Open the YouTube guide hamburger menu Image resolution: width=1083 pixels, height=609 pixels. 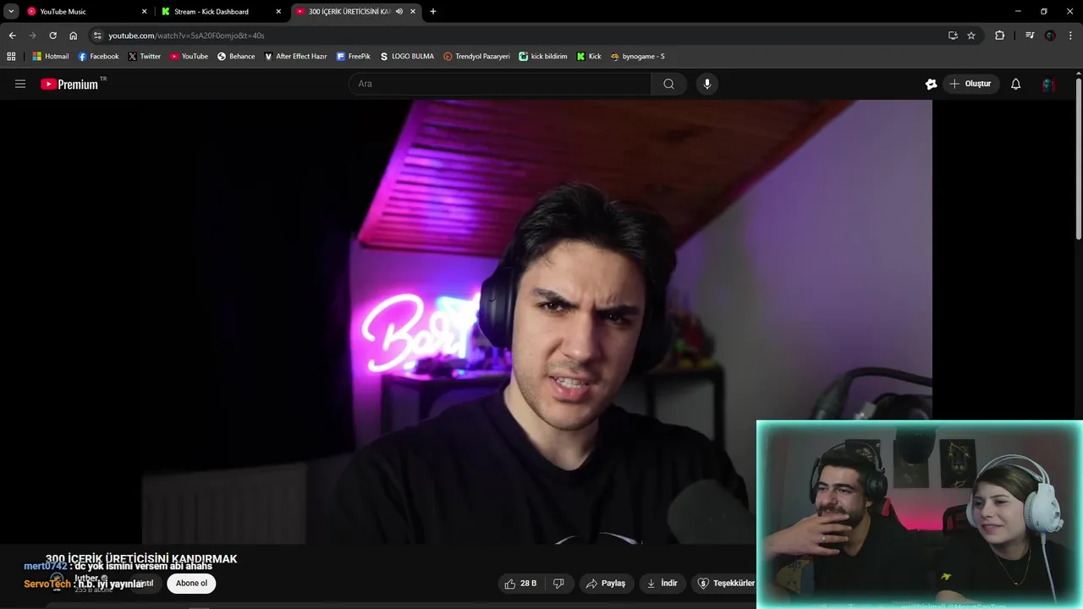point(20,84)
